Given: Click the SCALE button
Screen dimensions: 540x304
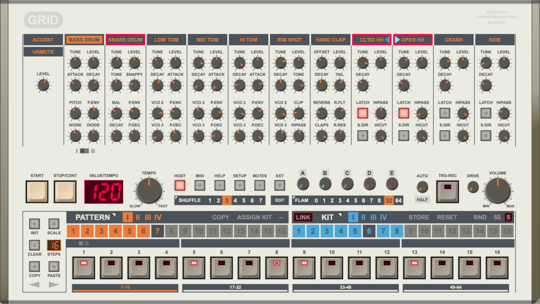Looking at the screenshot, I should point(54,224).
